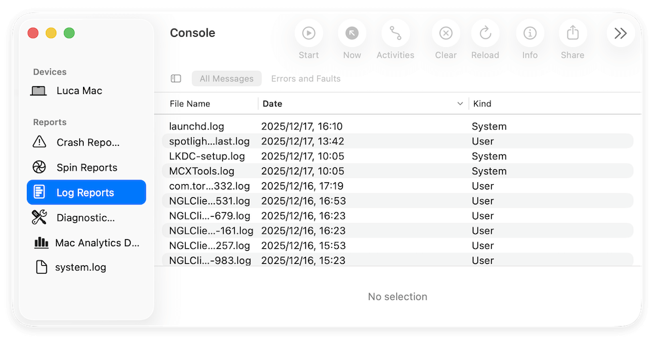Sort by Date column header
The height and width of the screenshot is (339, 654).
click(272, 104)
